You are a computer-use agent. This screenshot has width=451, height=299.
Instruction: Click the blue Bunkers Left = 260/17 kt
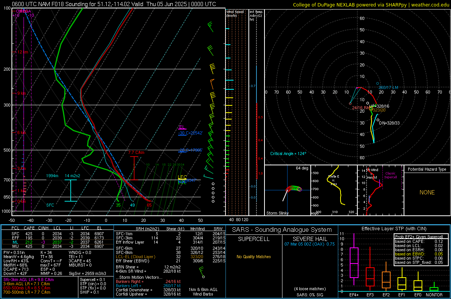(148, 286)
